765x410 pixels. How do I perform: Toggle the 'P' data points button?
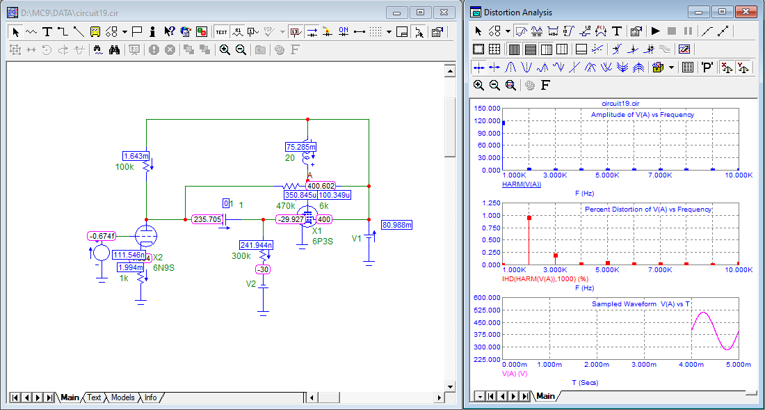(x=707, y=68)
